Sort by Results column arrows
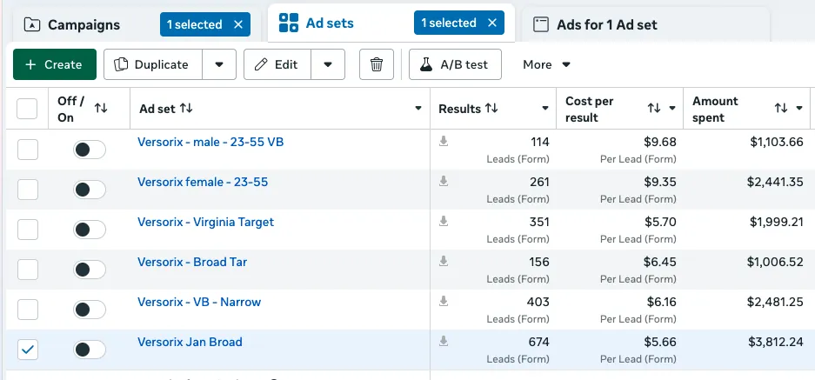Image resolution: width=815 pixels, height=380 pixels. pyautogui.click(x=491, y=109)
